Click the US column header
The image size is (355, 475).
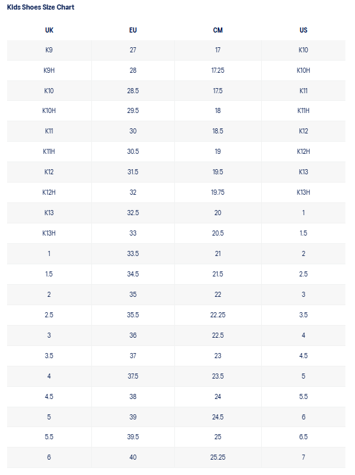click(303, 30)
